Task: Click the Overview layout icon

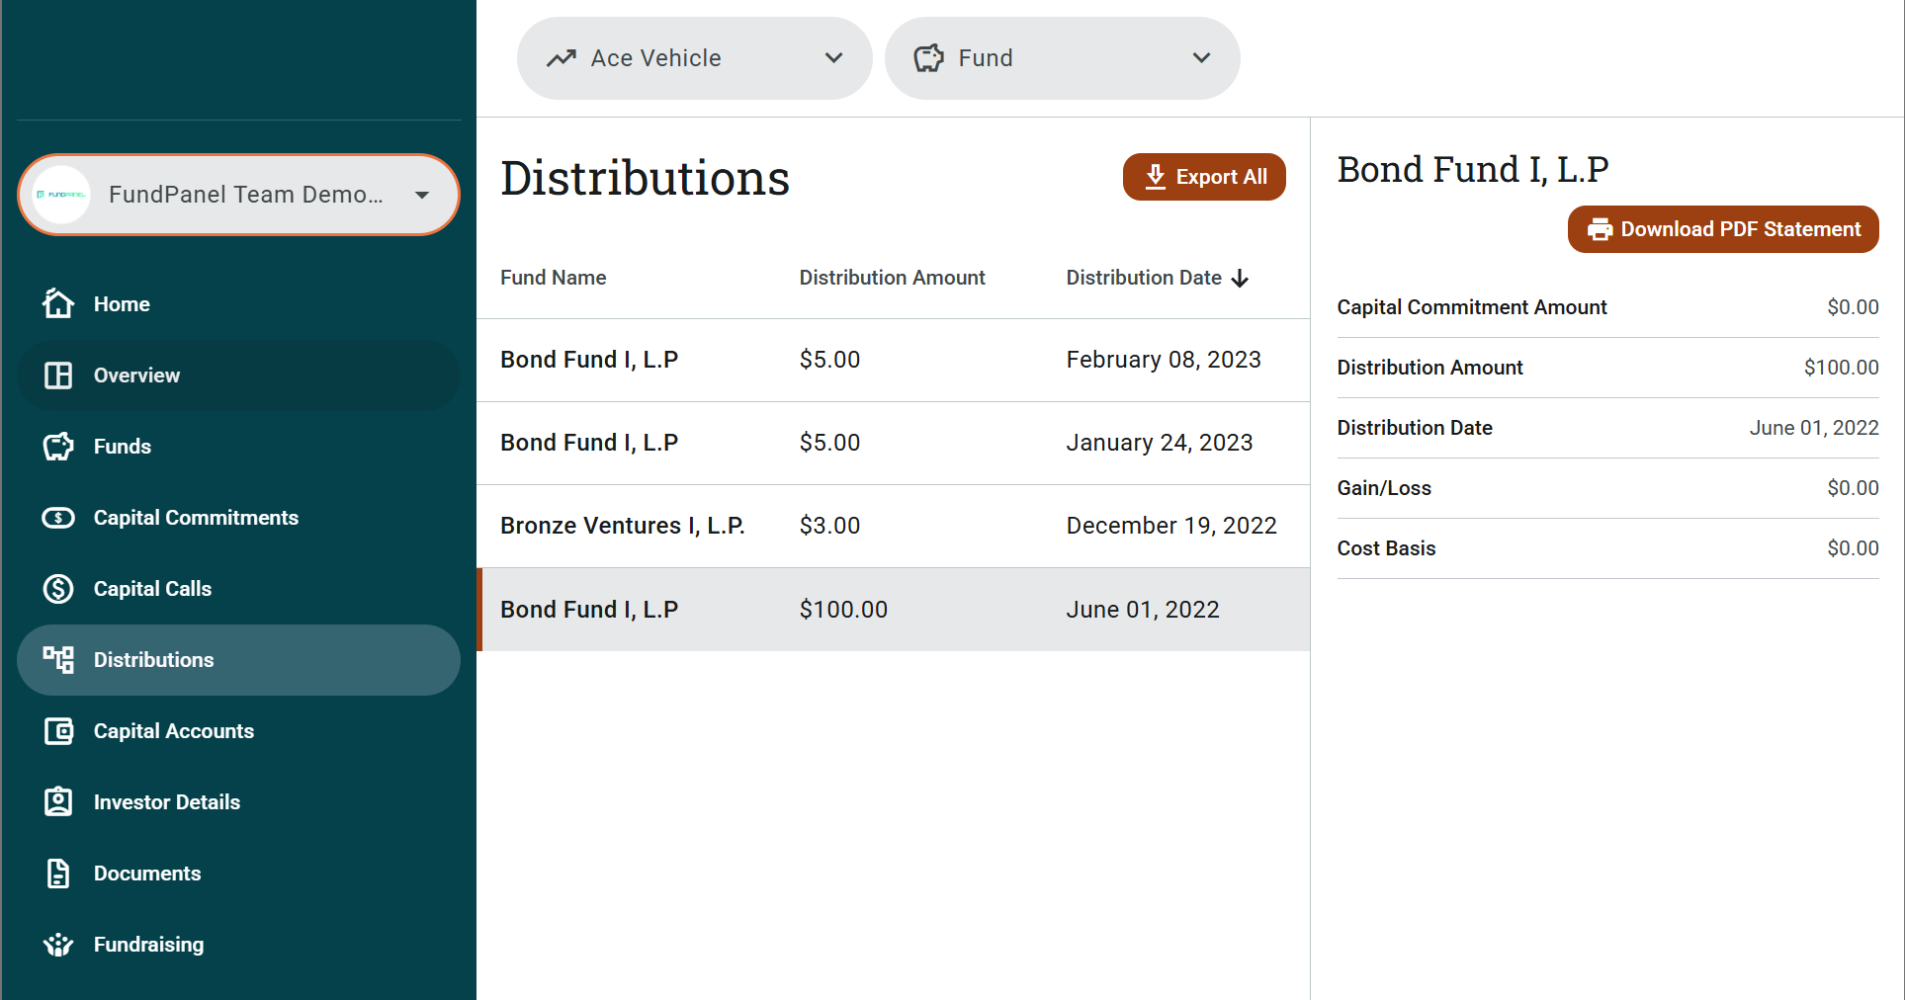Action: 58,375
